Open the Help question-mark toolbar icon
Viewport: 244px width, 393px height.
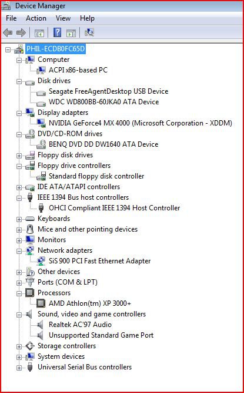click(x=57, y=32)
